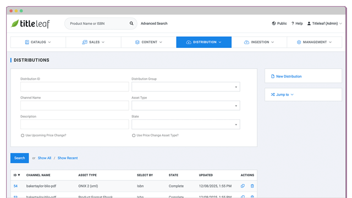
Task: Click the Help question mark icon
Action: click(x=293, y=23)
